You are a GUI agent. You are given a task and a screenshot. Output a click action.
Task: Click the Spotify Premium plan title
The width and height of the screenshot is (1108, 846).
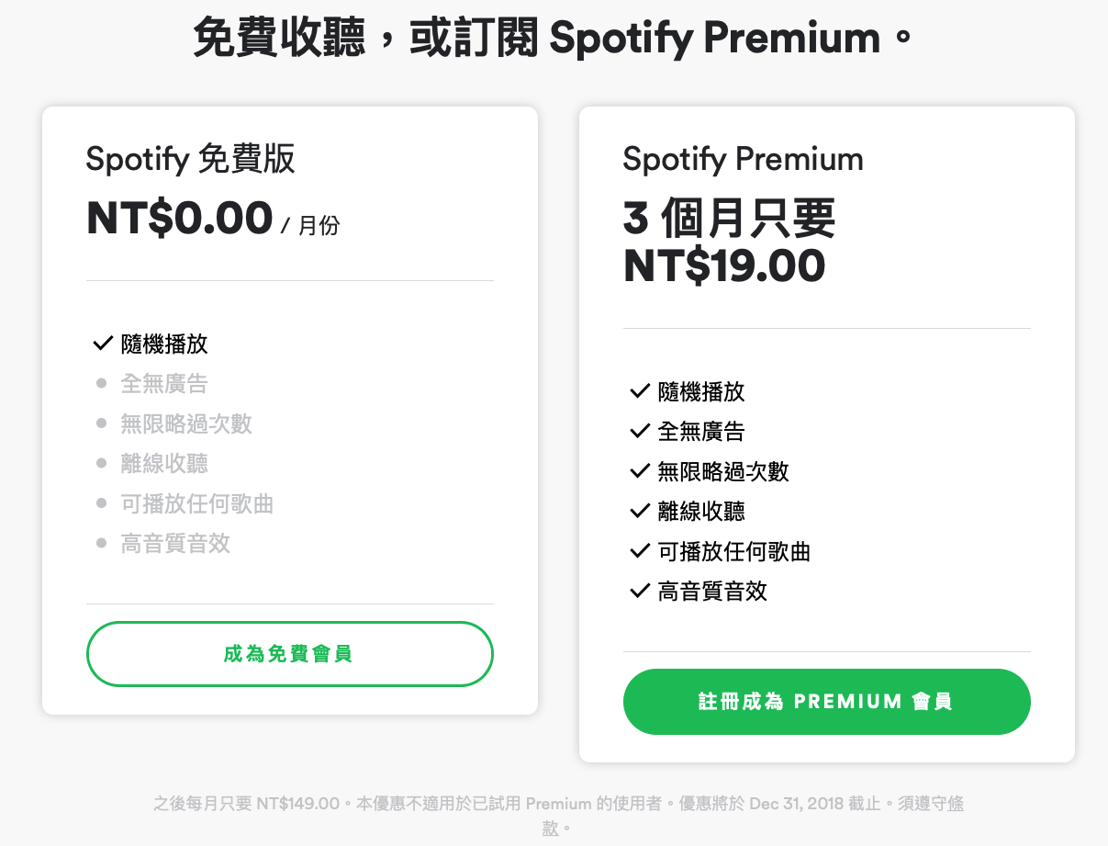(744, 159)
